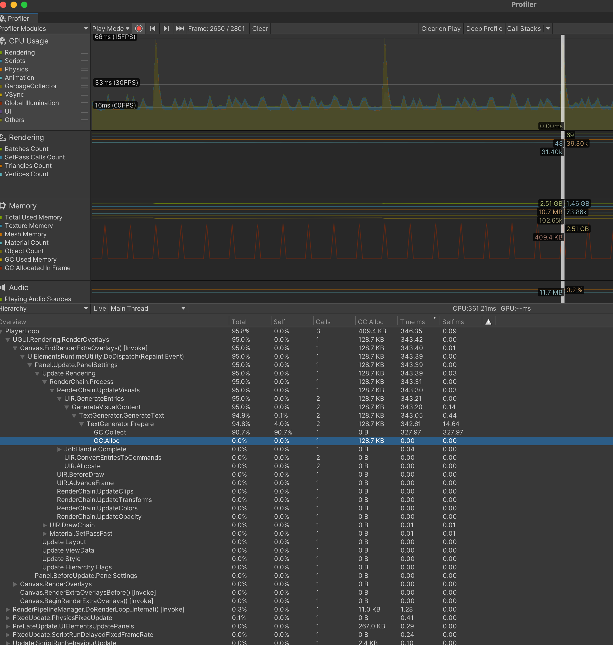
Task: Expand the UIR.DrawChain entry
Action: click(45, 525)
